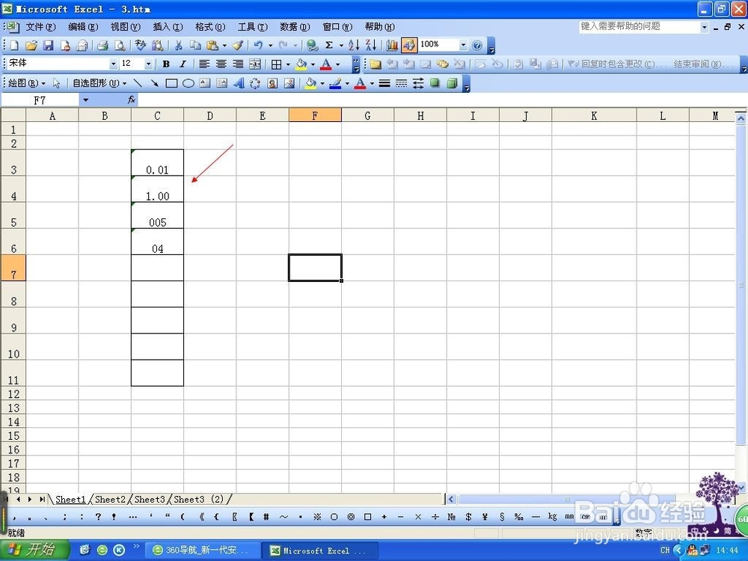Toggle the highlighted Drawing toolbar button
Screen dimensions: 748x561
click(x=409, y=46)
